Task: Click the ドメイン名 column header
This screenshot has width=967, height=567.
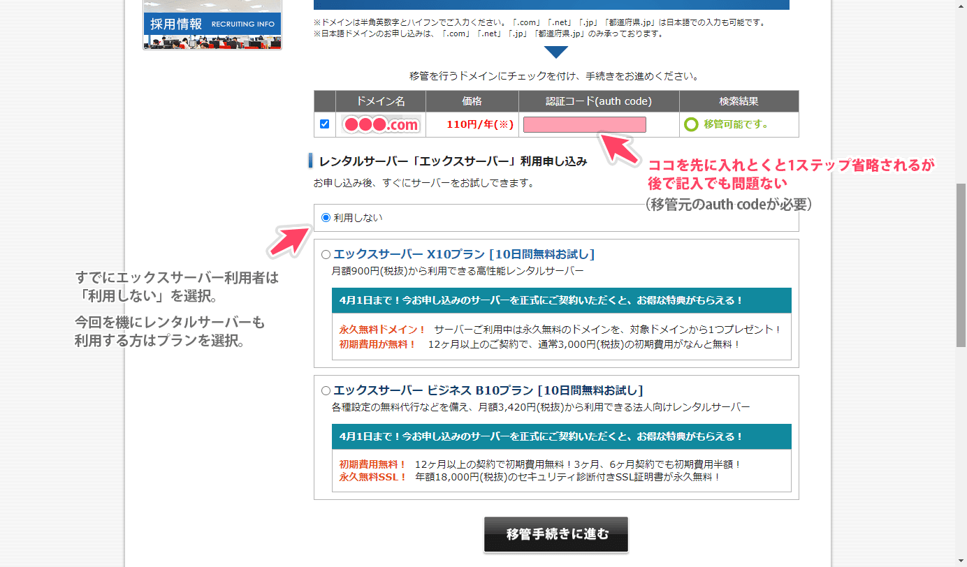Action: (x=381, y=101)
